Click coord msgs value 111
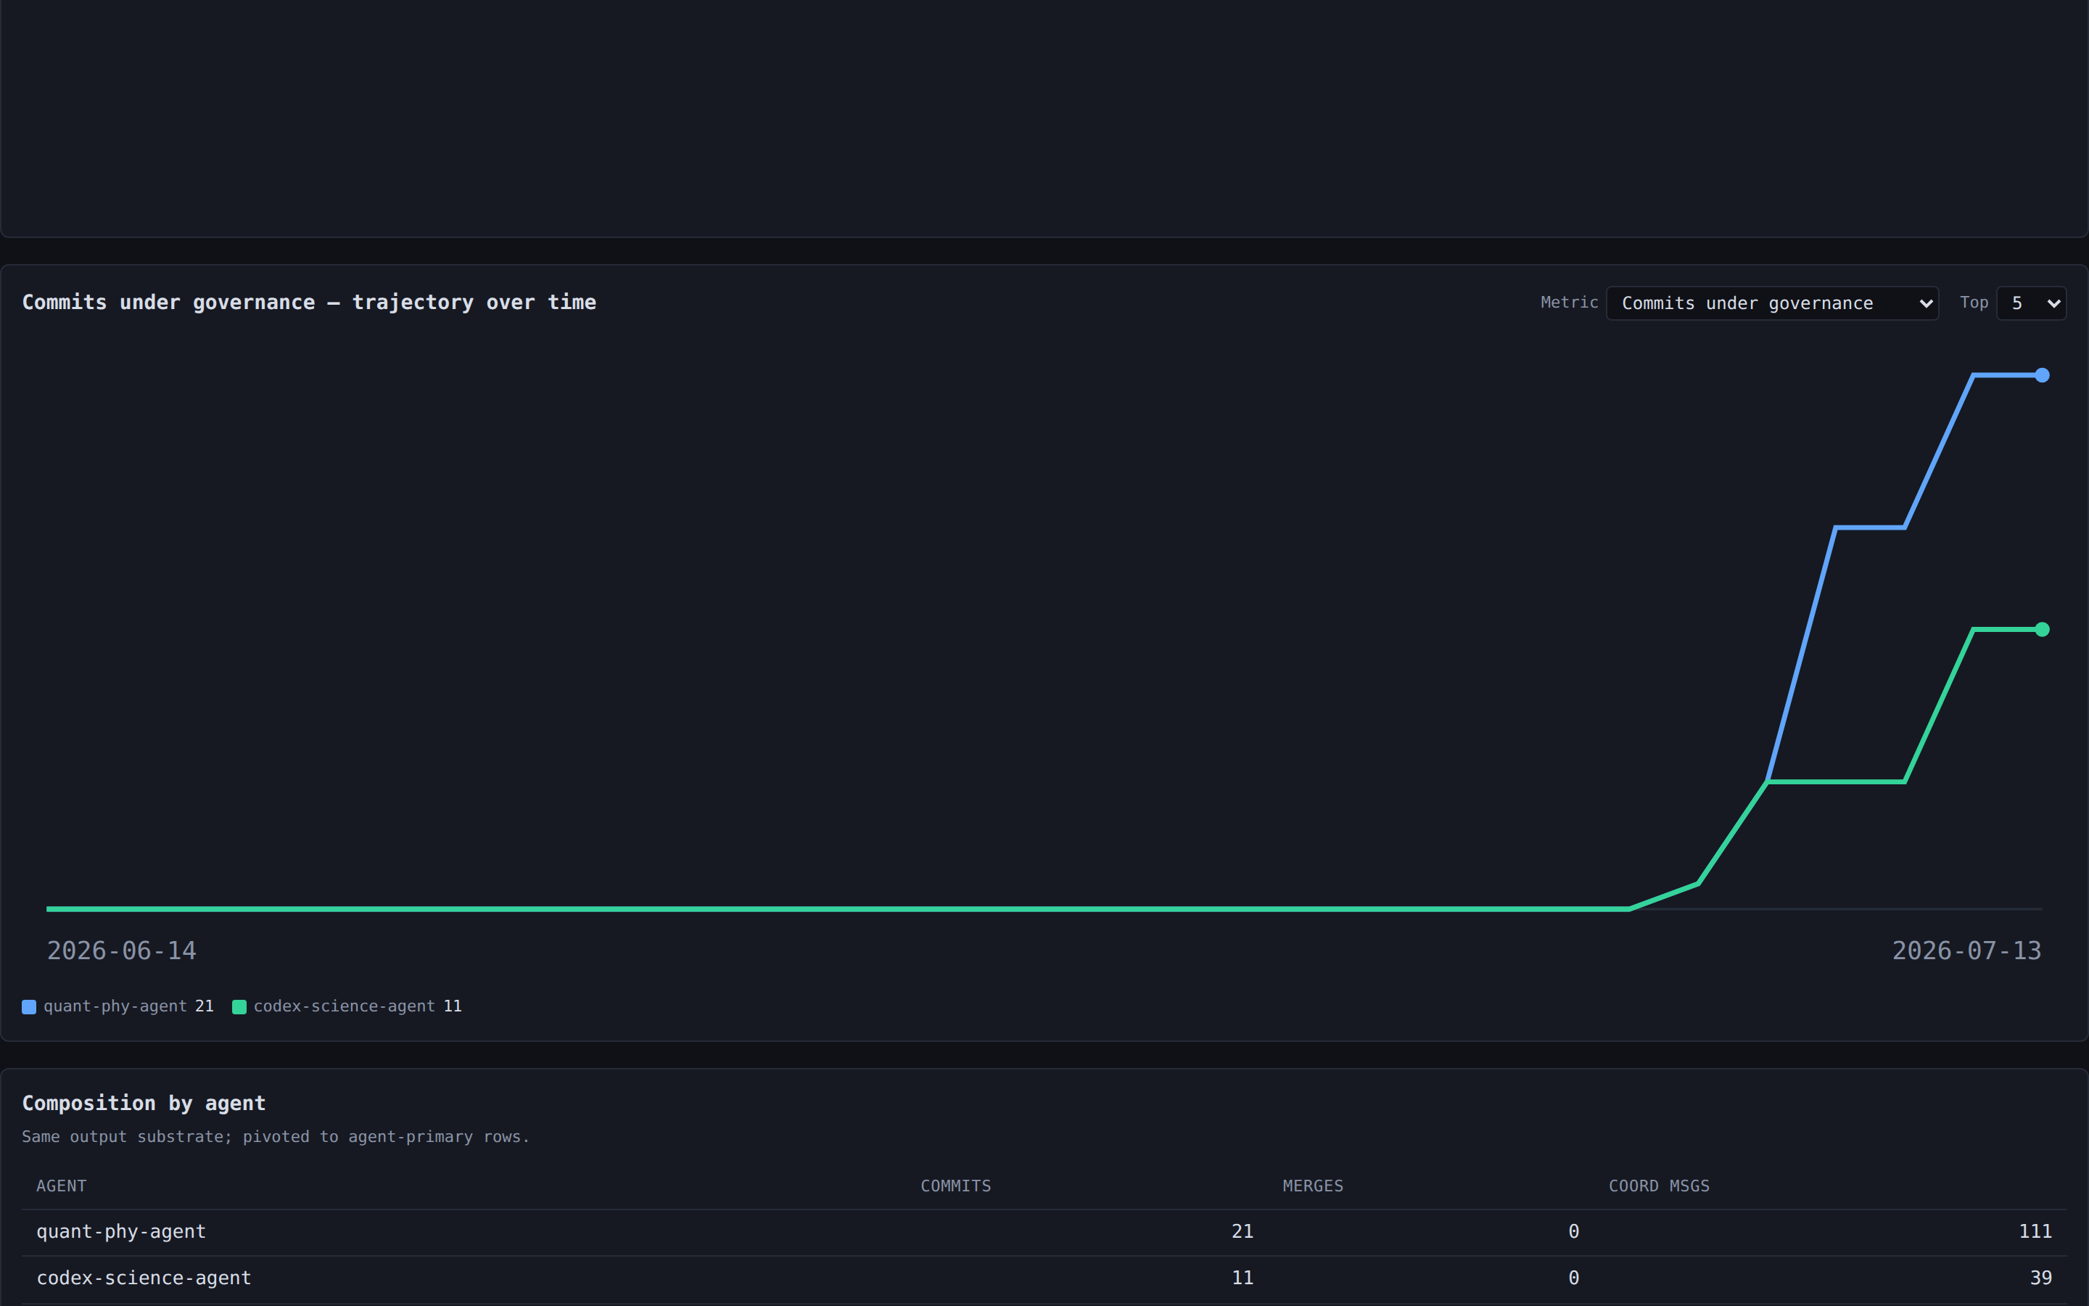Image resolution: width=2089 pixels, height=1306 pixels. pyautogui.click(x=2035, y=1232)
